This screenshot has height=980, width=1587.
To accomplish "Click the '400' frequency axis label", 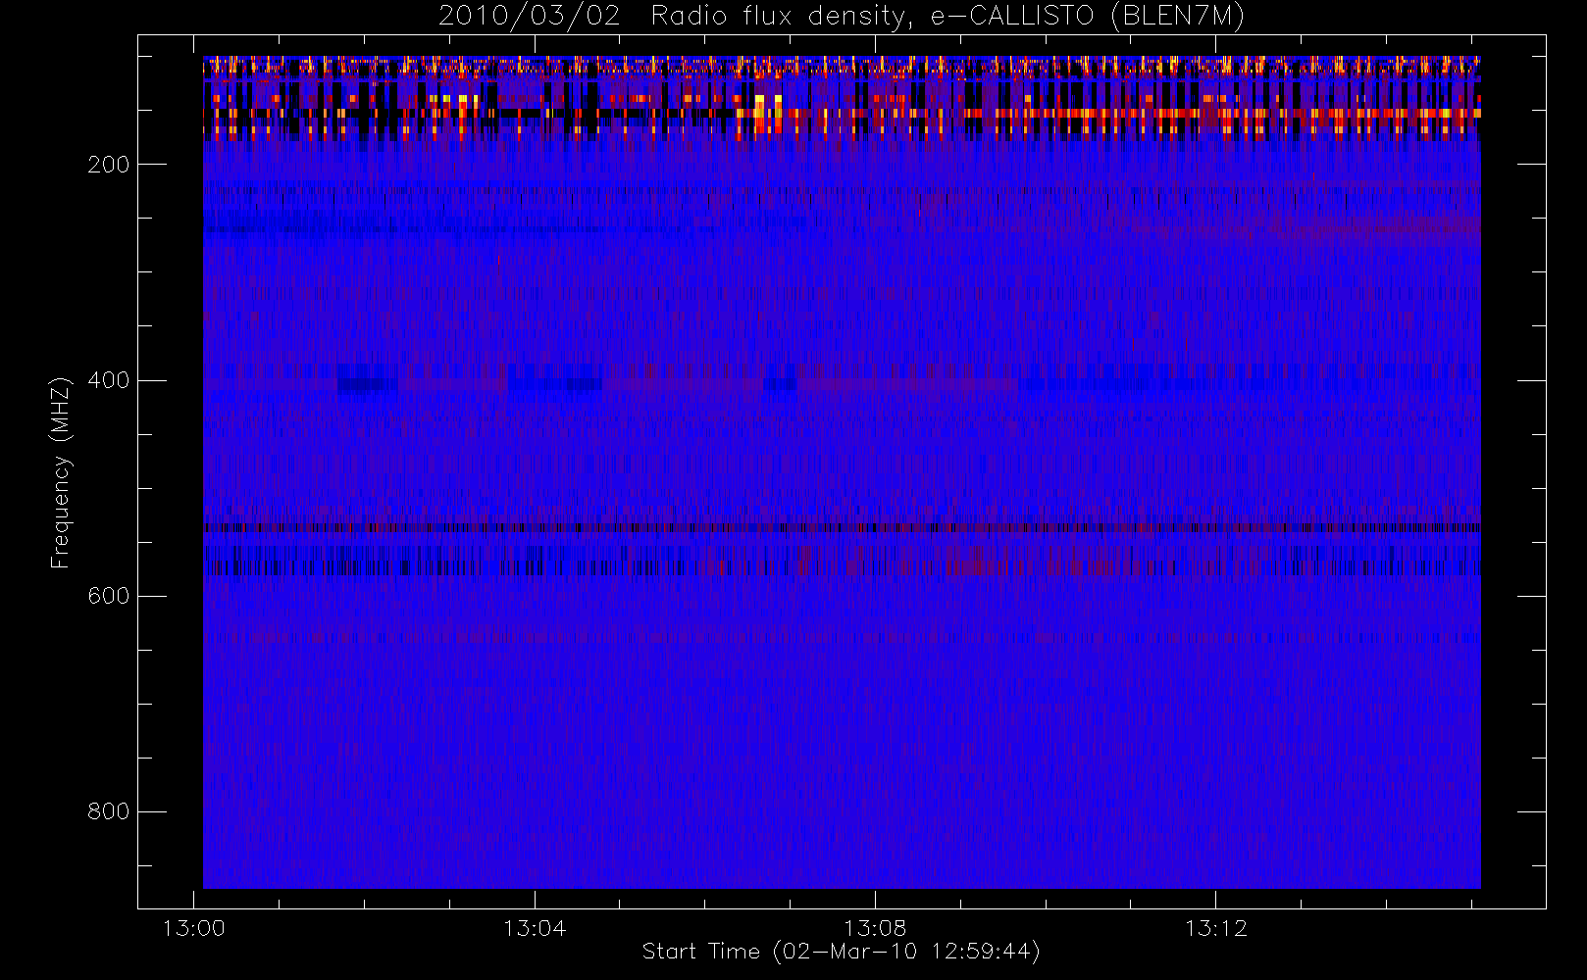I will (108, 380).
